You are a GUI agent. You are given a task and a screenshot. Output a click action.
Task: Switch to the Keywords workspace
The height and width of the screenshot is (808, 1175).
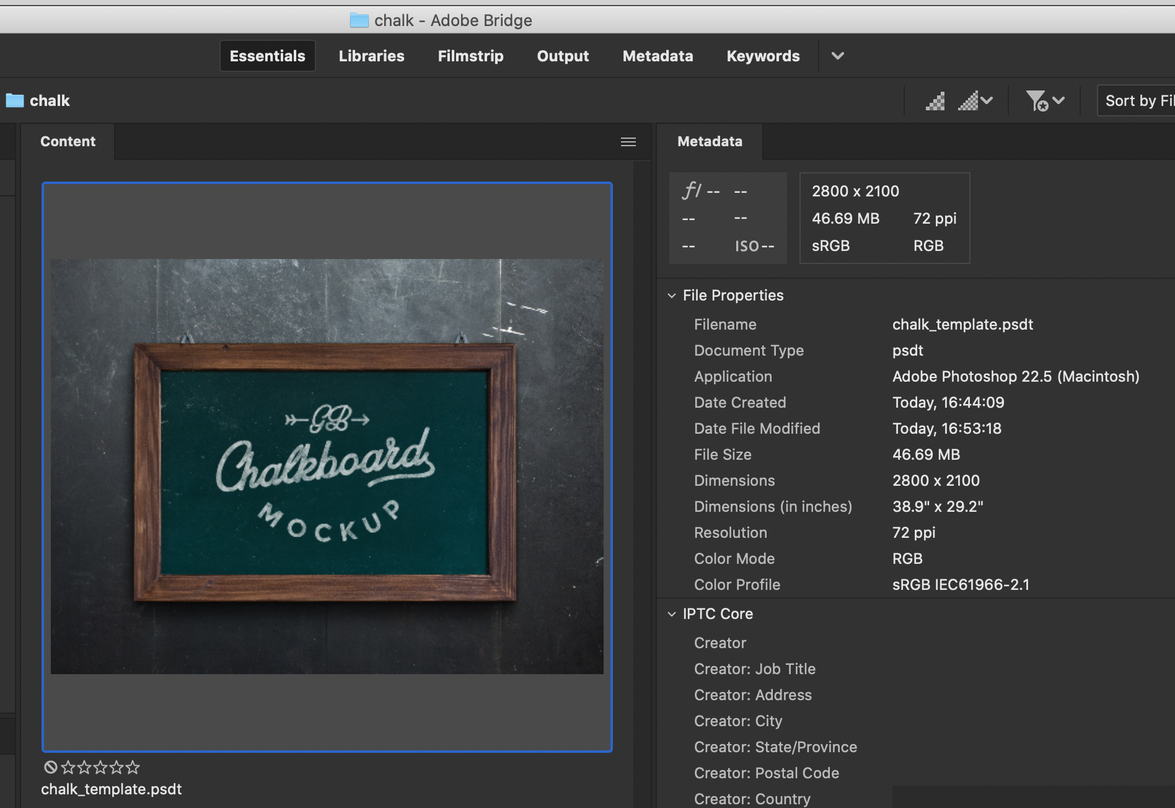pyautogui.click(x=763, y=56)
